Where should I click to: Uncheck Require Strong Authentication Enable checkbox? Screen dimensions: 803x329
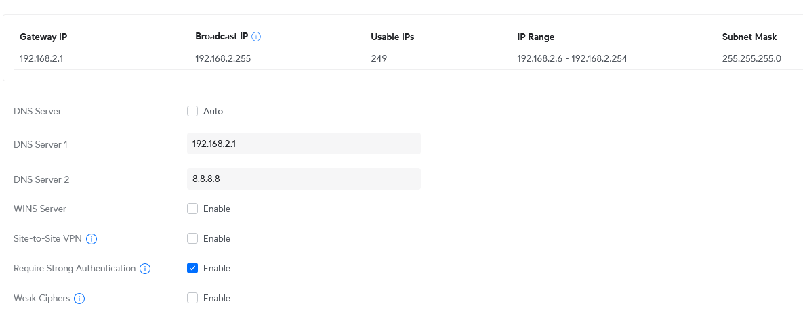tap(192, 268)
